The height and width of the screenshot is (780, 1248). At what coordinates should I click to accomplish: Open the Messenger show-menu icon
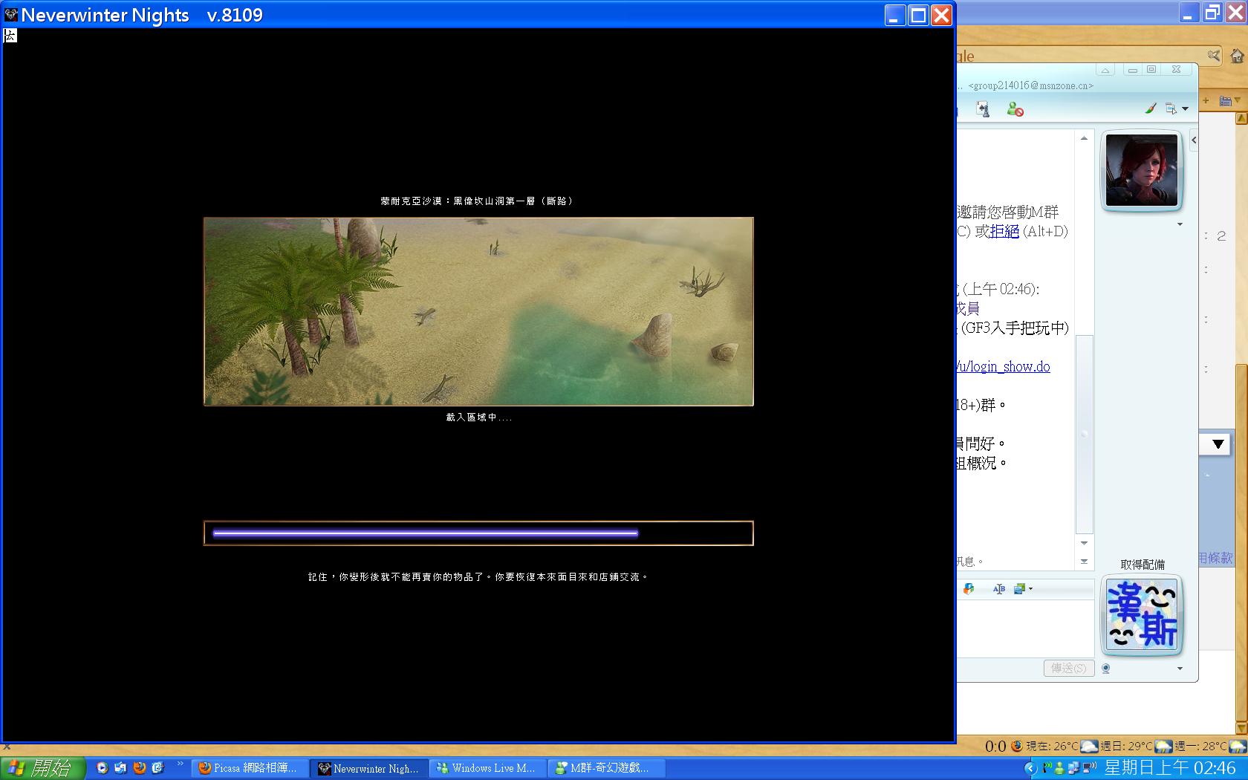[x=1171, y=108]
